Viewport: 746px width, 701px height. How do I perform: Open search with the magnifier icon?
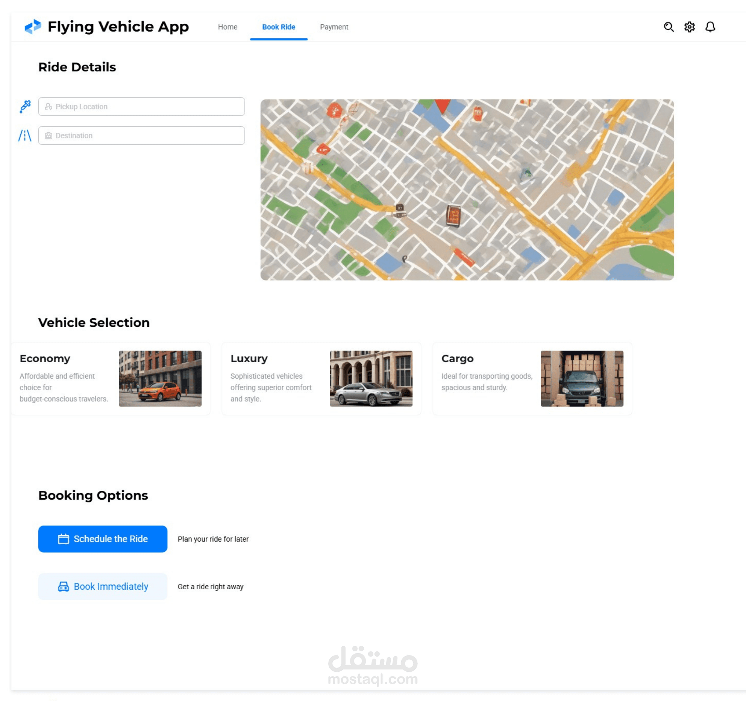[x=669, y=27]
